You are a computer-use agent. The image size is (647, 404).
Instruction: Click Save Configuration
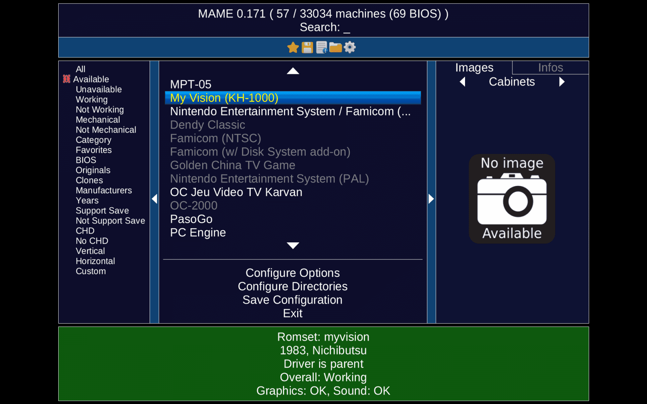pos(293,300)
